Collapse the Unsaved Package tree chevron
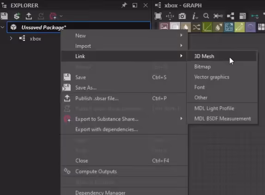The image size is (265, 195). [x=2, y=27]
